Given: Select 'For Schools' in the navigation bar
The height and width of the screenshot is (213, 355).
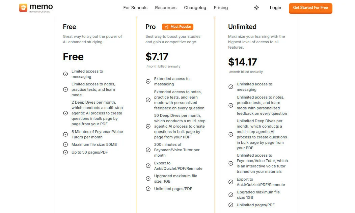Looking at the screenshot, I should tap(135, 7).
